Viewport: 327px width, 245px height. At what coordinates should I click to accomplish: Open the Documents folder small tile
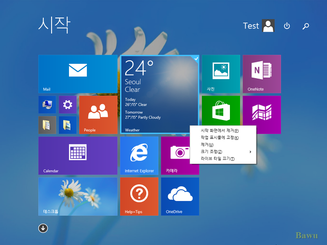[x=47, y=125]
